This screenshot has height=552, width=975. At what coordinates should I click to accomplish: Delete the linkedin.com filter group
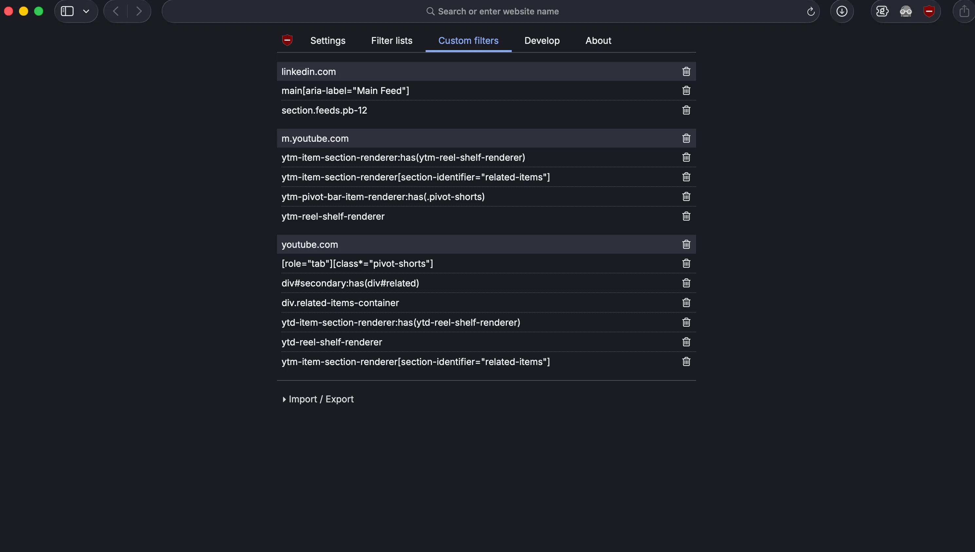[686, 72]
